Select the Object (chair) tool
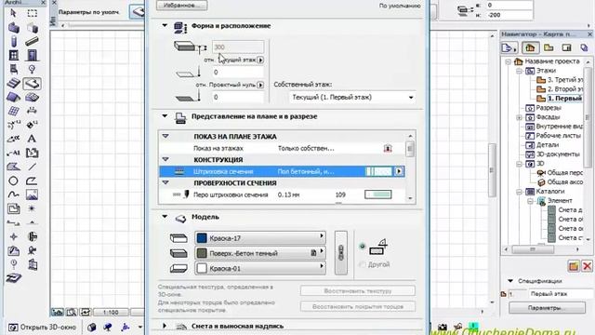595x335 pixels. 14,69
